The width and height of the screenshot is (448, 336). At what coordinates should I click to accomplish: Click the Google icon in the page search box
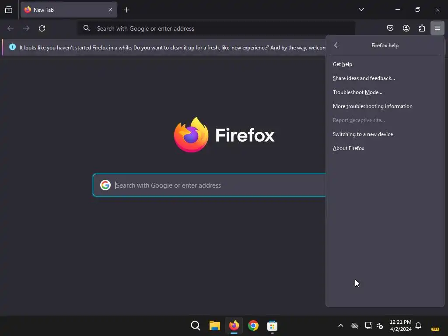click(105, 185)
